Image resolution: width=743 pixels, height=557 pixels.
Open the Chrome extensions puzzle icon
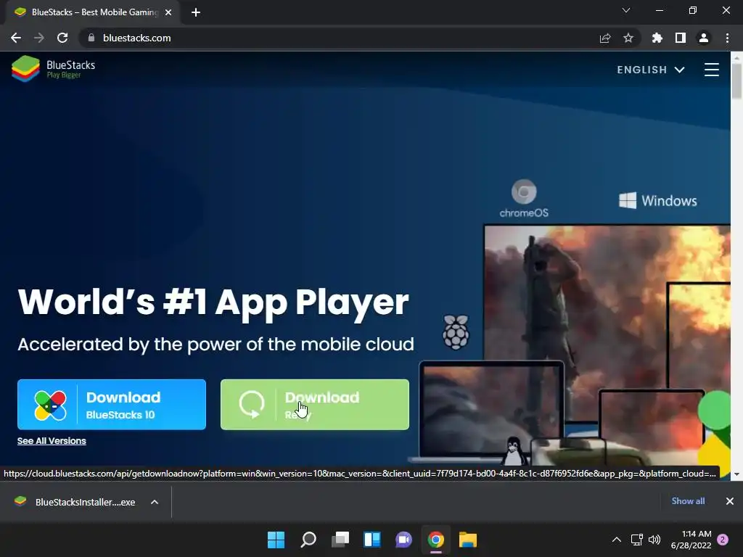pos(657,38)
